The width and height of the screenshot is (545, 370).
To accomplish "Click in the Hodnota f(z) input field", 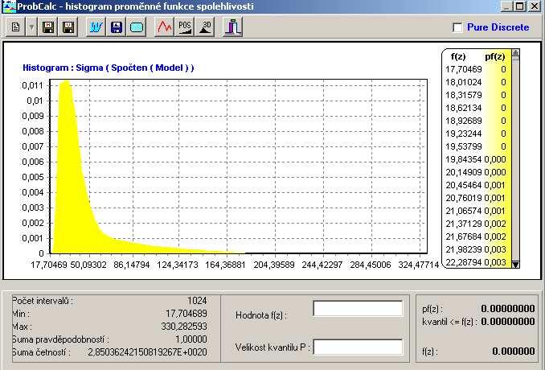I will (x=358, y=308).
